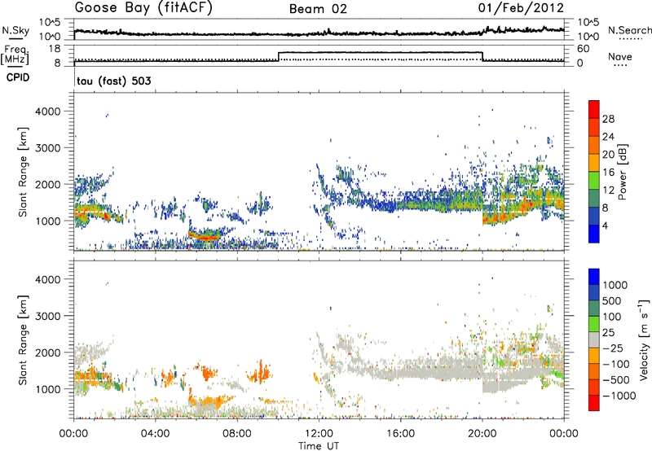
Task: Click the red top segment of power colorbar
Action: point(594,109)
